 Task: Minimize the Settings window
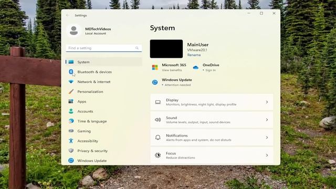coord(249,13)
